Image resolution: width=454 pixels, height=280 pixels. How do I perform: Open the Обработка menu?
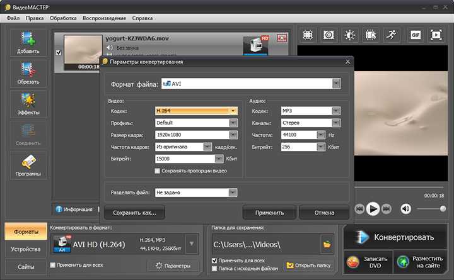63,18
